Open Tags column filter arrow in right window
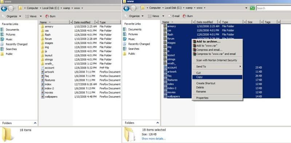This screenshot has width=291, height=143. (279, 22)
